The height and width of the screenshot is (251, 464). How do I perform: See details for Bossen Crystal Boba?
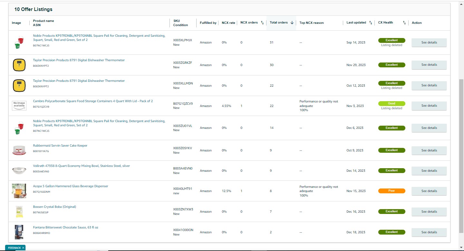pos(429,212)
